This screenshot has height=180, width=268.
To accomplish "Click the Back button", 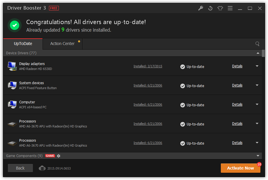I will pyautogui.click(x=20, y=168).
